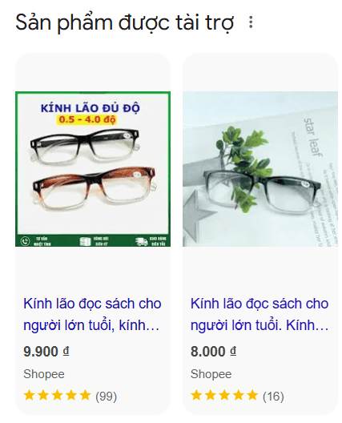This screenshot has height=423, width=342.
Task: Click the five-star rating beside (99)
Action: (57, 396)
